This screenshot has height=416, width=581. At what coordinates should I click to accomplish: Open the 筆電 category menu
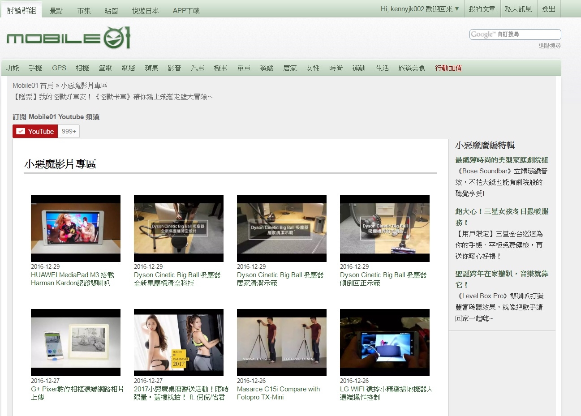coord(106,68)
